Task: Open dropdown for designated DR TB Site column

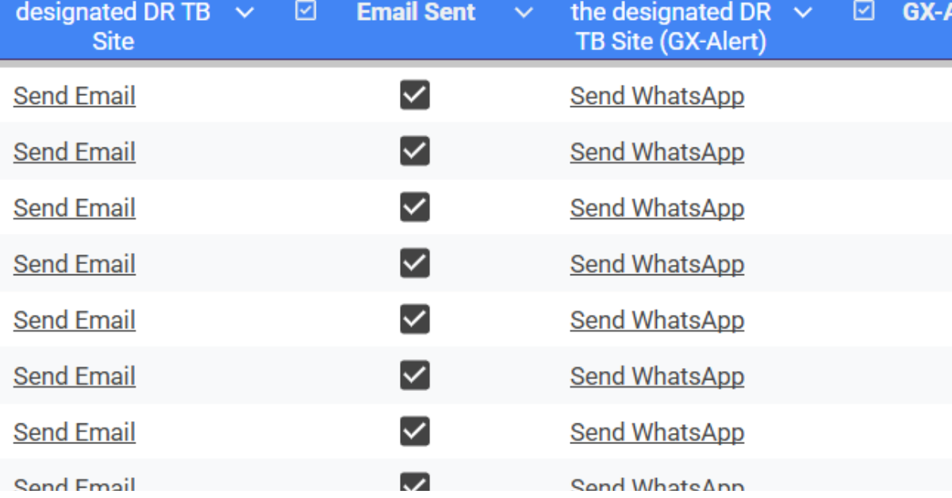Action: click(x=246, y=13)
